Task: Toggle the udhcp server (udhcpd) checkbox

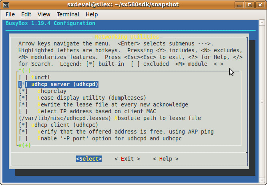Action: tap(23, 84)
